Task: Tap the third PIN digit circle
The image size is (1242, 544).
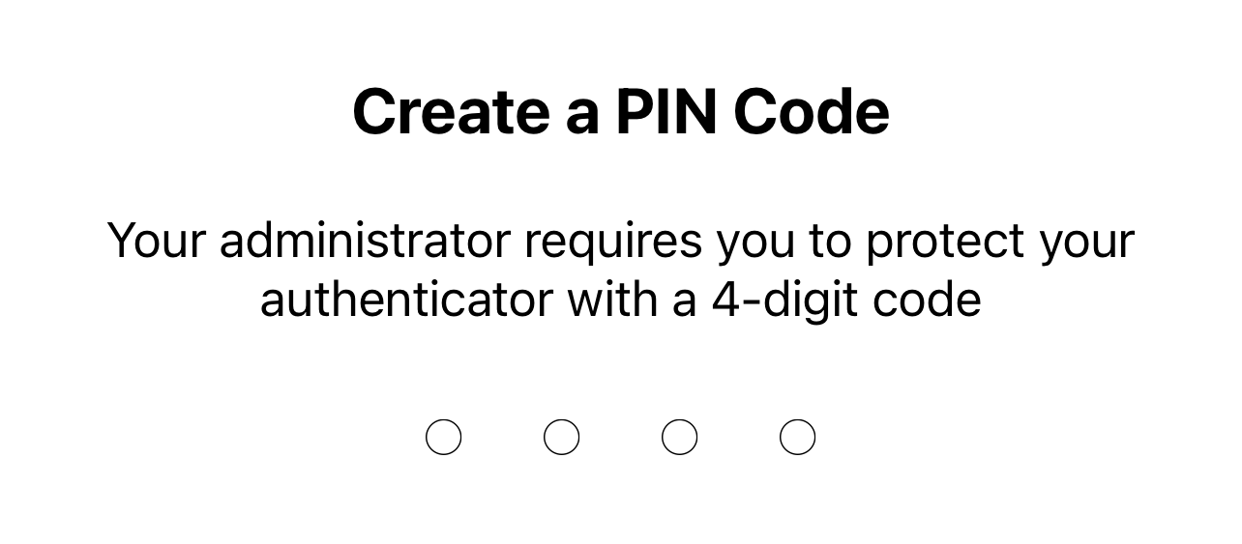Action: click(x=680, y=438)
